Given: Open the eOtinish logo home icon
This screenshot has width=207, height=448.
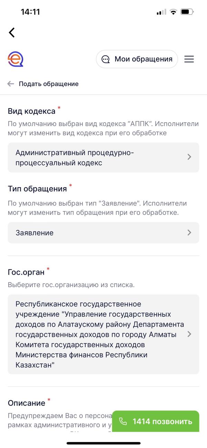Looking at the screenshot, I should (16, 59).
